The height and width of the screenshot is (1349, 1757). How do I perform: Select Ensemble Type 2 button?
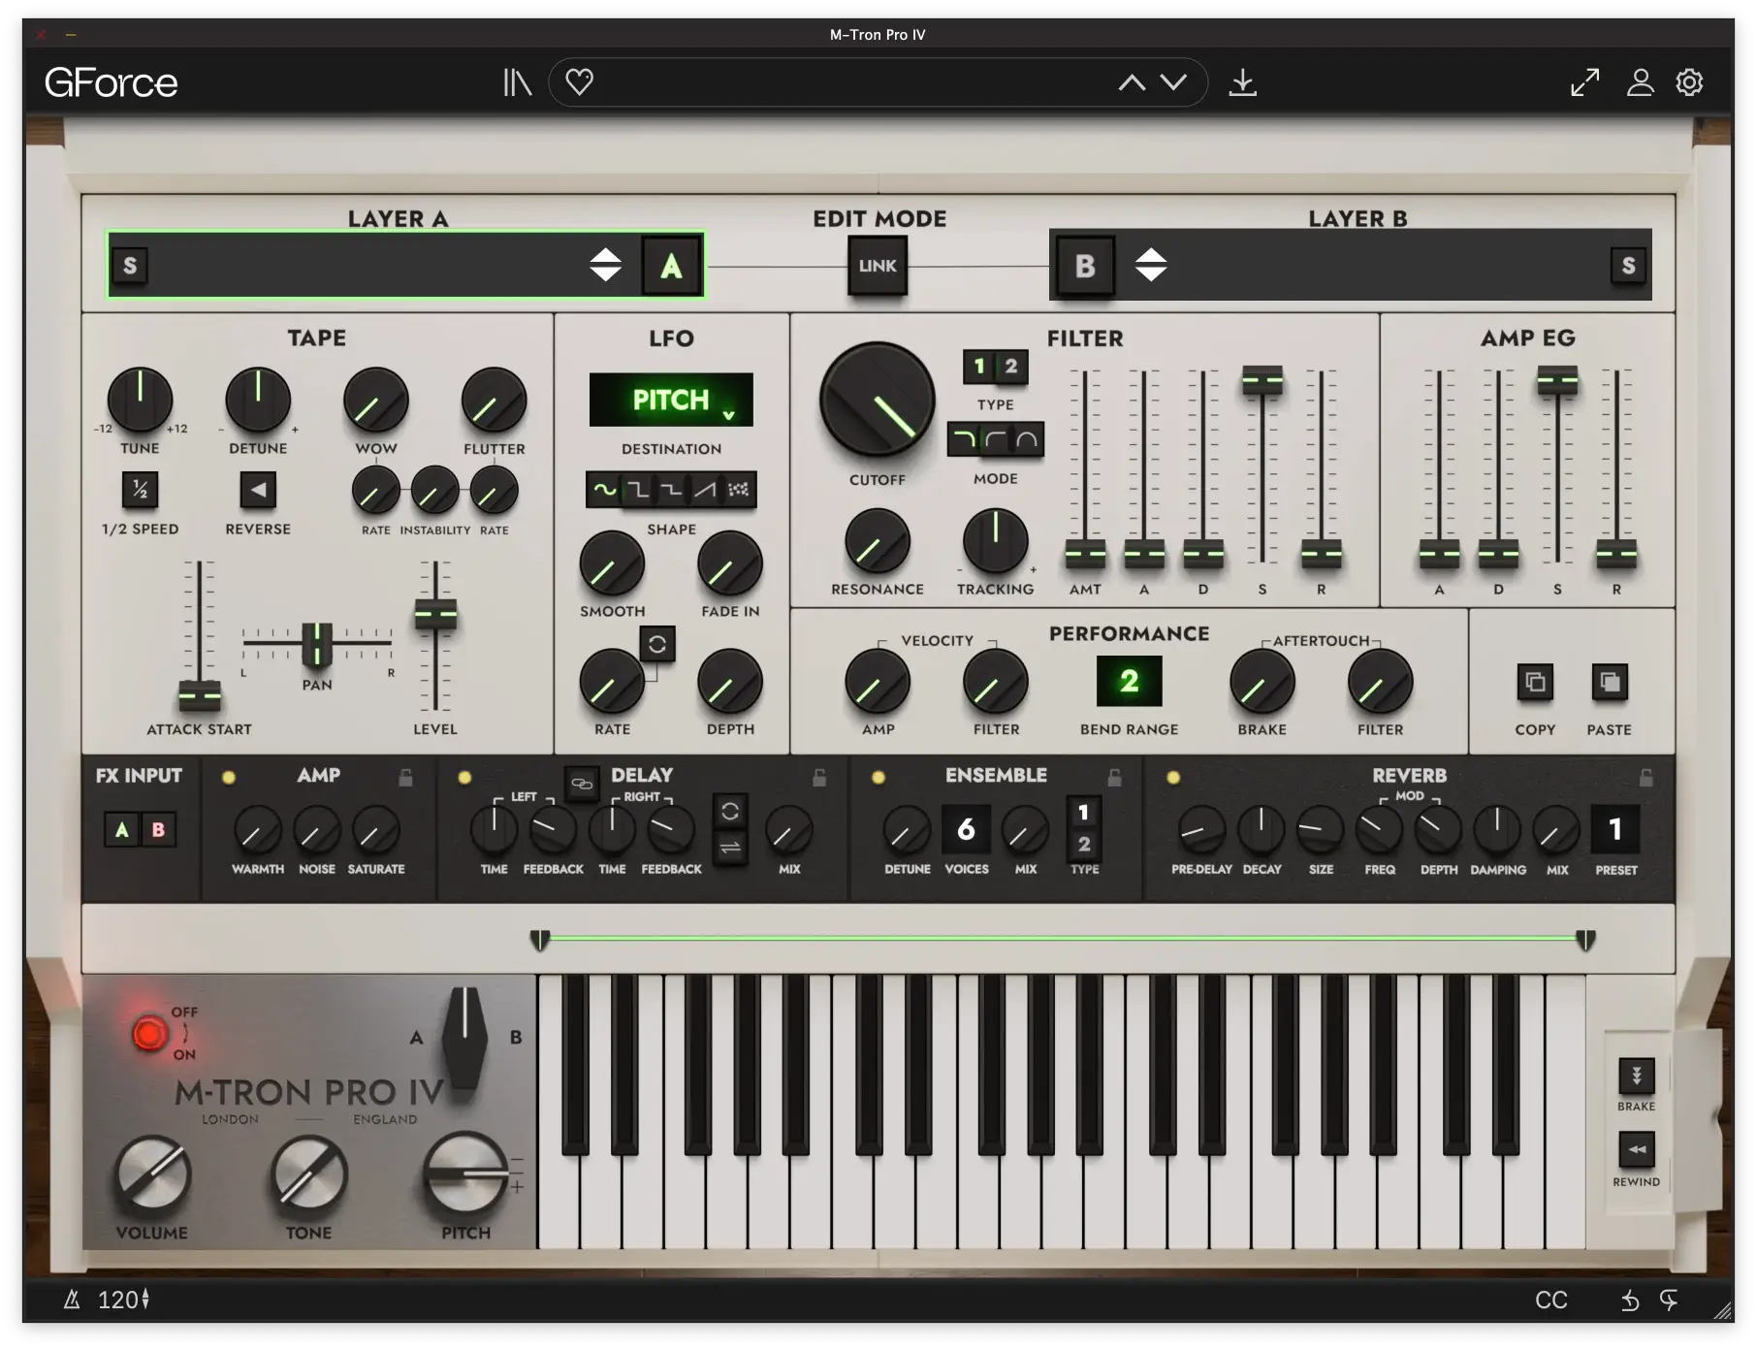[1084, 845]
